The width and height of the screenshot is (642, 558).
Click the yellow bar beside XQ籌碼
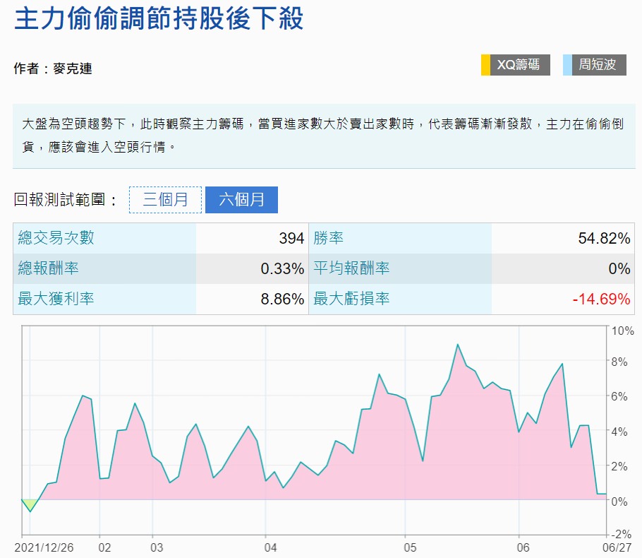485,65
